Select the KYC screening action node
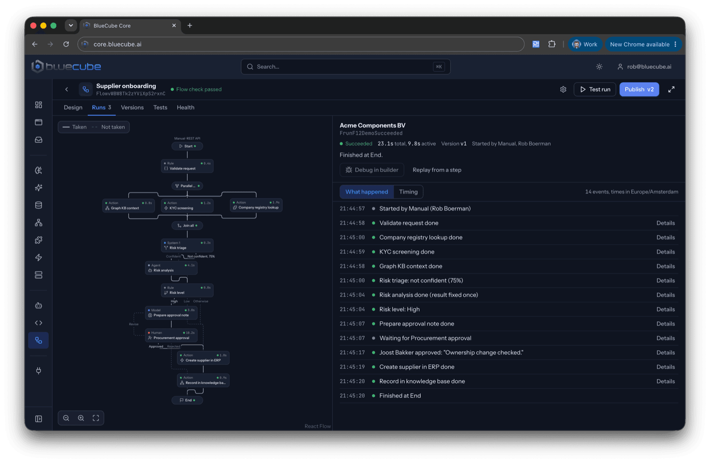Viewport: 710px width, 463px height. 187,206
